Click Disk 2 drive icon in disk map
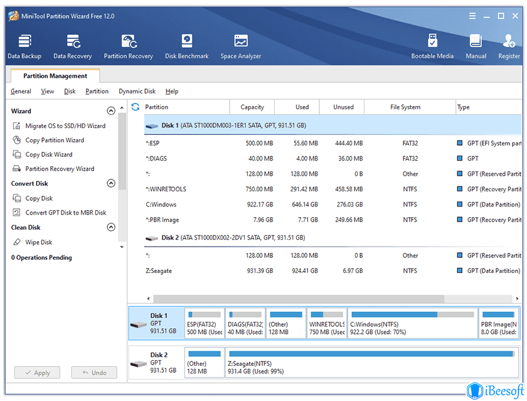 [x=139, y=364]
